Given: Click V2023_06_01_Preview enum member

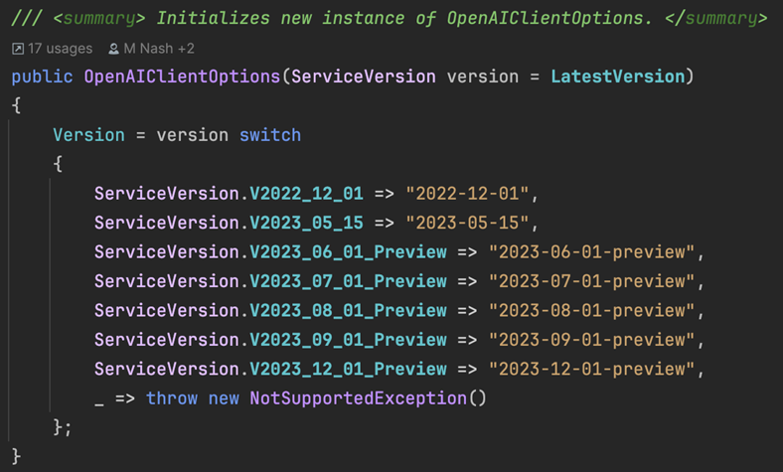Looking at the screenshot, I should (x=348, y=252).
